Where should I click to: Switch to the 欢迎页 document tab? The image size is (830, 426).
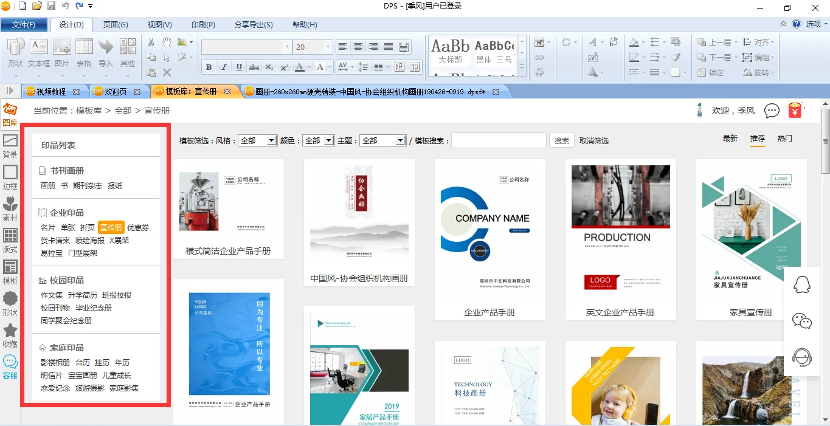[116, 92]
